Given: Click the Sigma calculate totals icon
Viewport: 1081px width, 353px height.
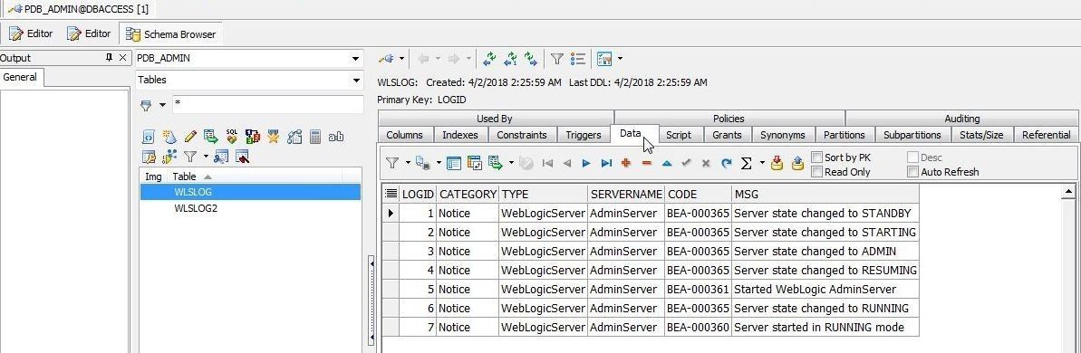Looking at the screenshot, I should [x=746, y=164].
